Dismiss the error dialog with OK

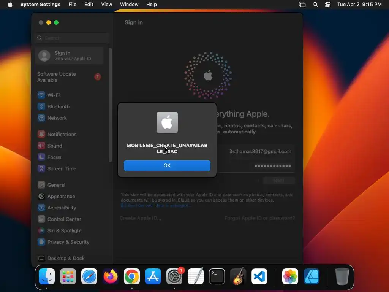167,166
